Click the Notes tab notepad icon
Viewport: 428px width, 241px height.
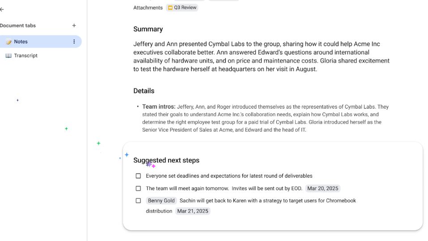pyautogui.click(x=8, y=42)
